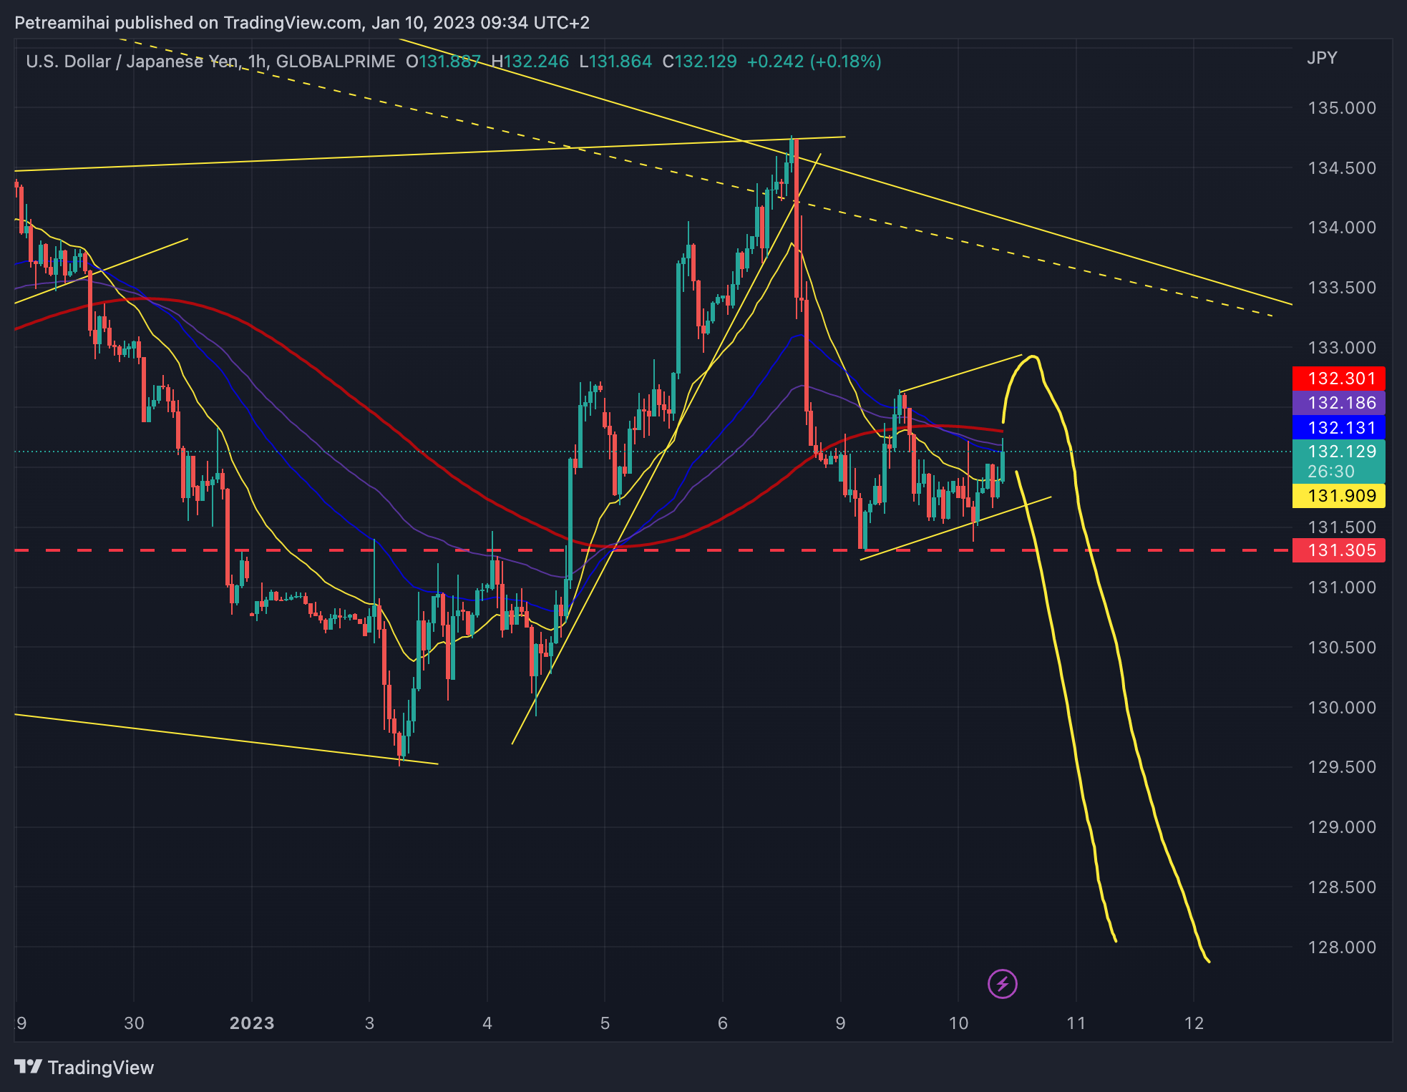Click the 130.000 price axis label
1407x1092 pixels.
tap(1342, 708)
